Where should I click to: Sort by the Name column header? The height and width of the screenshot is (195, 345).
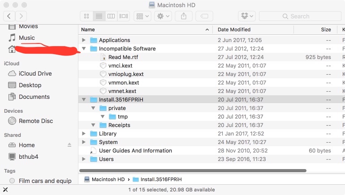click(x=88, y=30)
